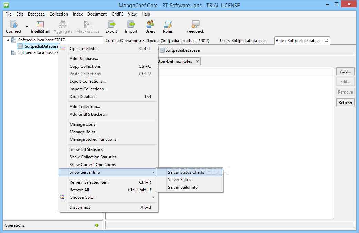Select Copy Collections menu entry
Image resolution: width=359 pixels, height=233 pixels.
pyautogui.click(x=108, y=66)
